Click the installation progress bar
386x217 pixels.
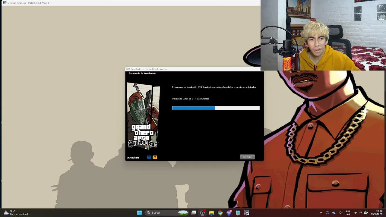pyautogui.click(x=216, y=108)
